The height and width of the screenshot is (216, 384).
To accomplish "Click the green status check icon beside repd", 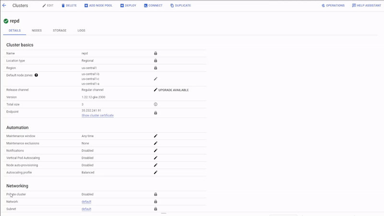I will pyautogui.click(x=6, y=21).
